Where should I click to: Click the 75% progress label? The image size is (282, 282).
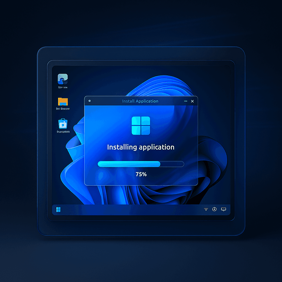point(141,174)
